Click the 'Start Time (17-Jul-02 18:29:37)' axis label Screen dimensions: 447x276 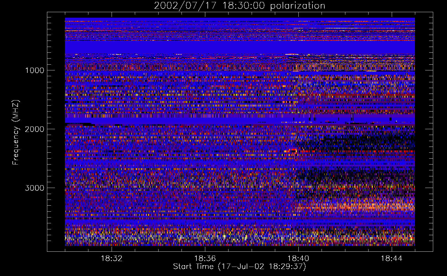click(x=240, y=267)
